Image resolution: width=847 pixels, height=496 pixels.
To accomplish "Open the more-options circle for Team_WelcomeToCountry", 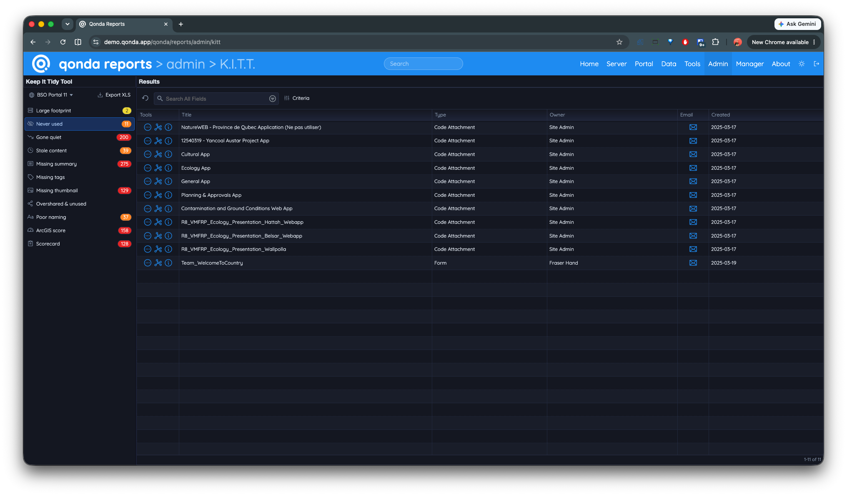I will click(148, 263).
